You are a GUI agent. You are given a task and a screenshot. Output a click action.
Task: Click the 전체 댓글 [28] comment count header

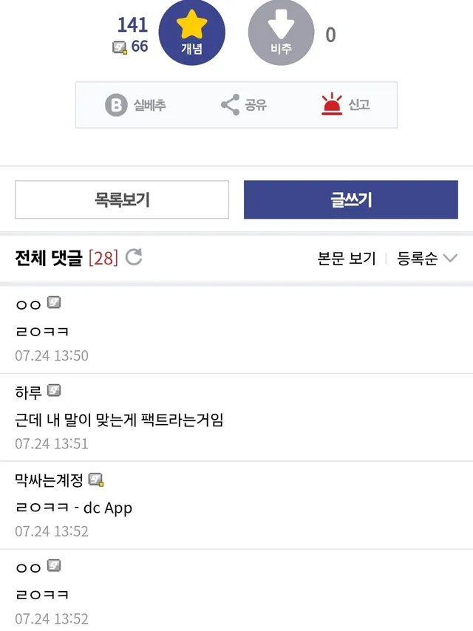click(x=67, y=258)
